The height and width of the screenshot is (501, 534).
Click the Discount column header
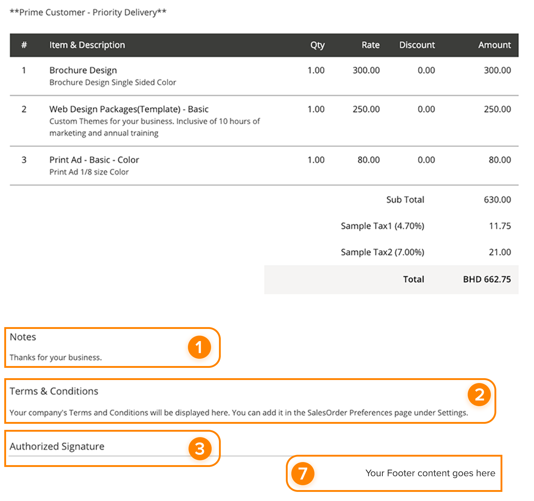click(x=417, y=45)
